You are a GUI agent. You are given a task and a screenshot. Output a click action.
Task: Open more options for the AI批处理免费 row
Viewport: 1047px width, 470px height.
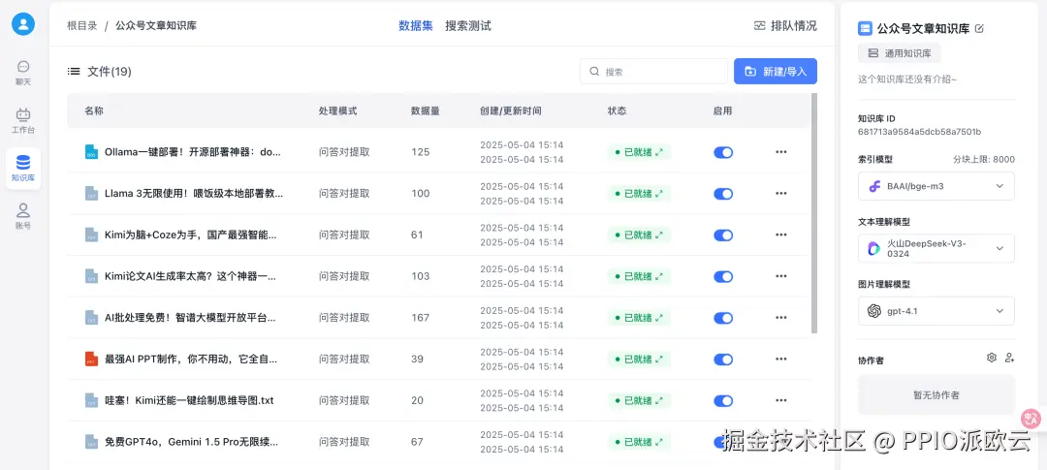pyautogui.click(x=781, y=318)
